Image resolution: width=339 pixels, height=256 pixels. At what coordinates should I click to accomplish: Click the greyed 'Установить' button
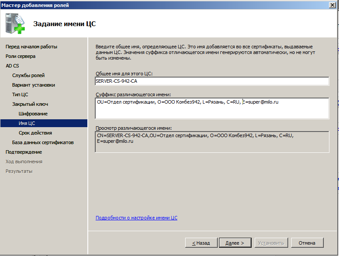pyautogui.click(x=271, y=243)
